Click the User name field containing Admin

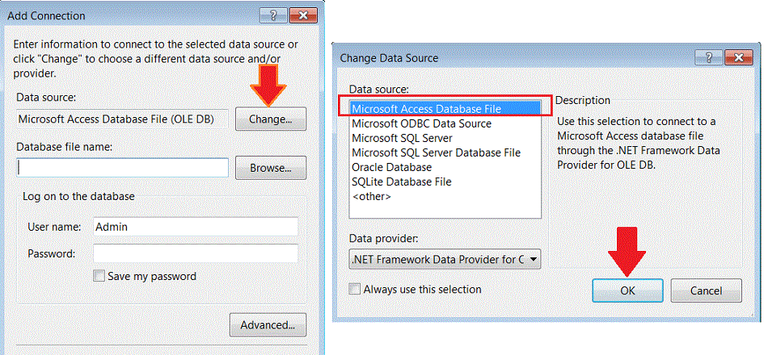tap(196, 227)
